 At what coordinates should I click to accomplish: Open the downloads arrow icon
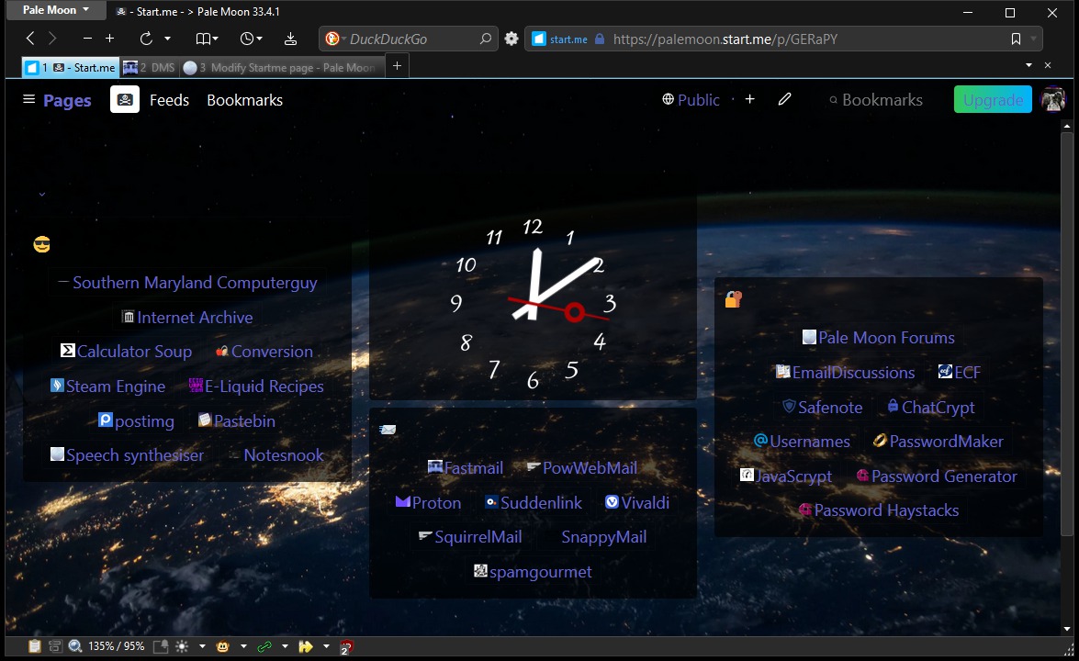[x=290, y=39]
